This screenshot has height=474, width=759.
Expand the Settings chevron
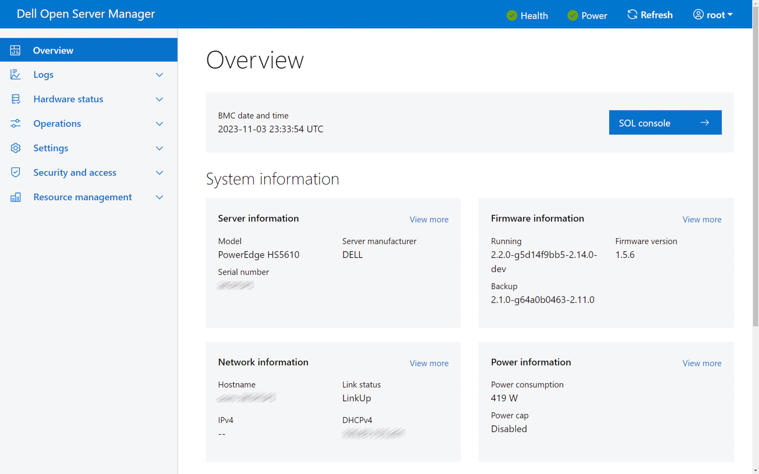tap(159, 149)
